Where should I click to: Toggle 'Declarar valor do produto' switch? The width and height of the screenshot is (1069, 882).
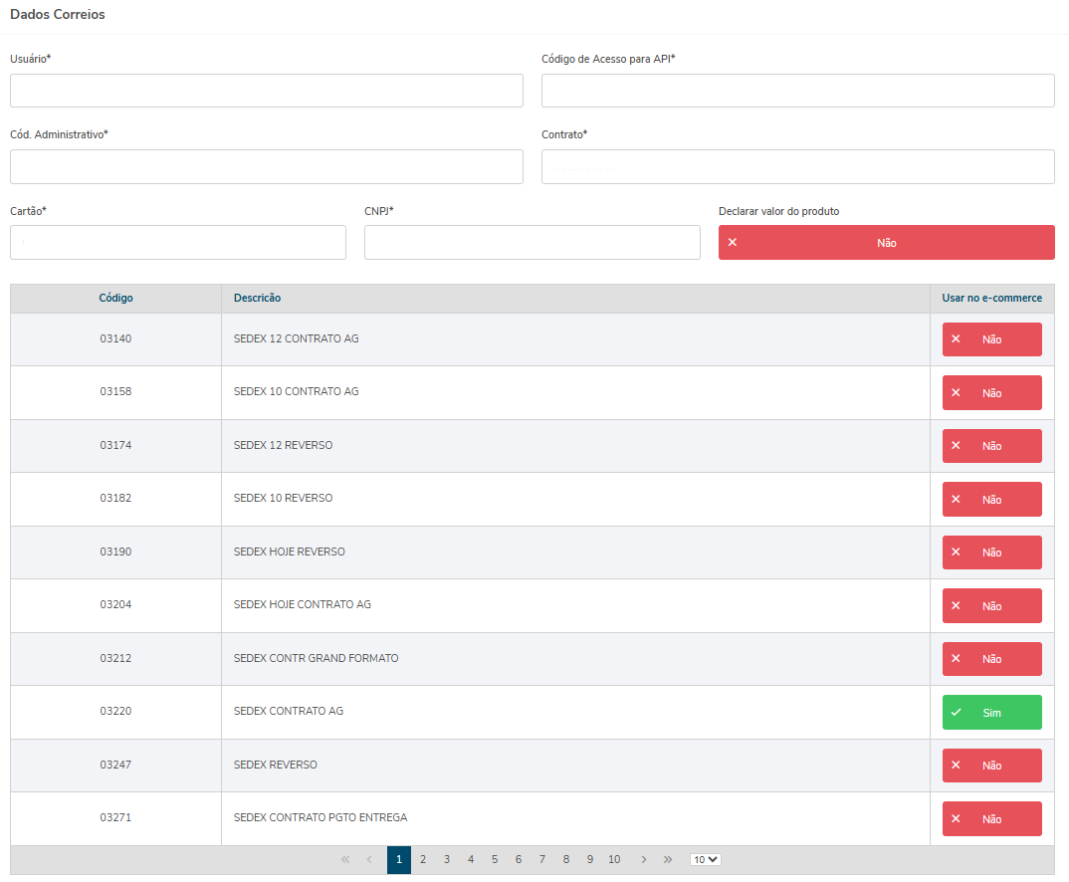pos(886,243)
